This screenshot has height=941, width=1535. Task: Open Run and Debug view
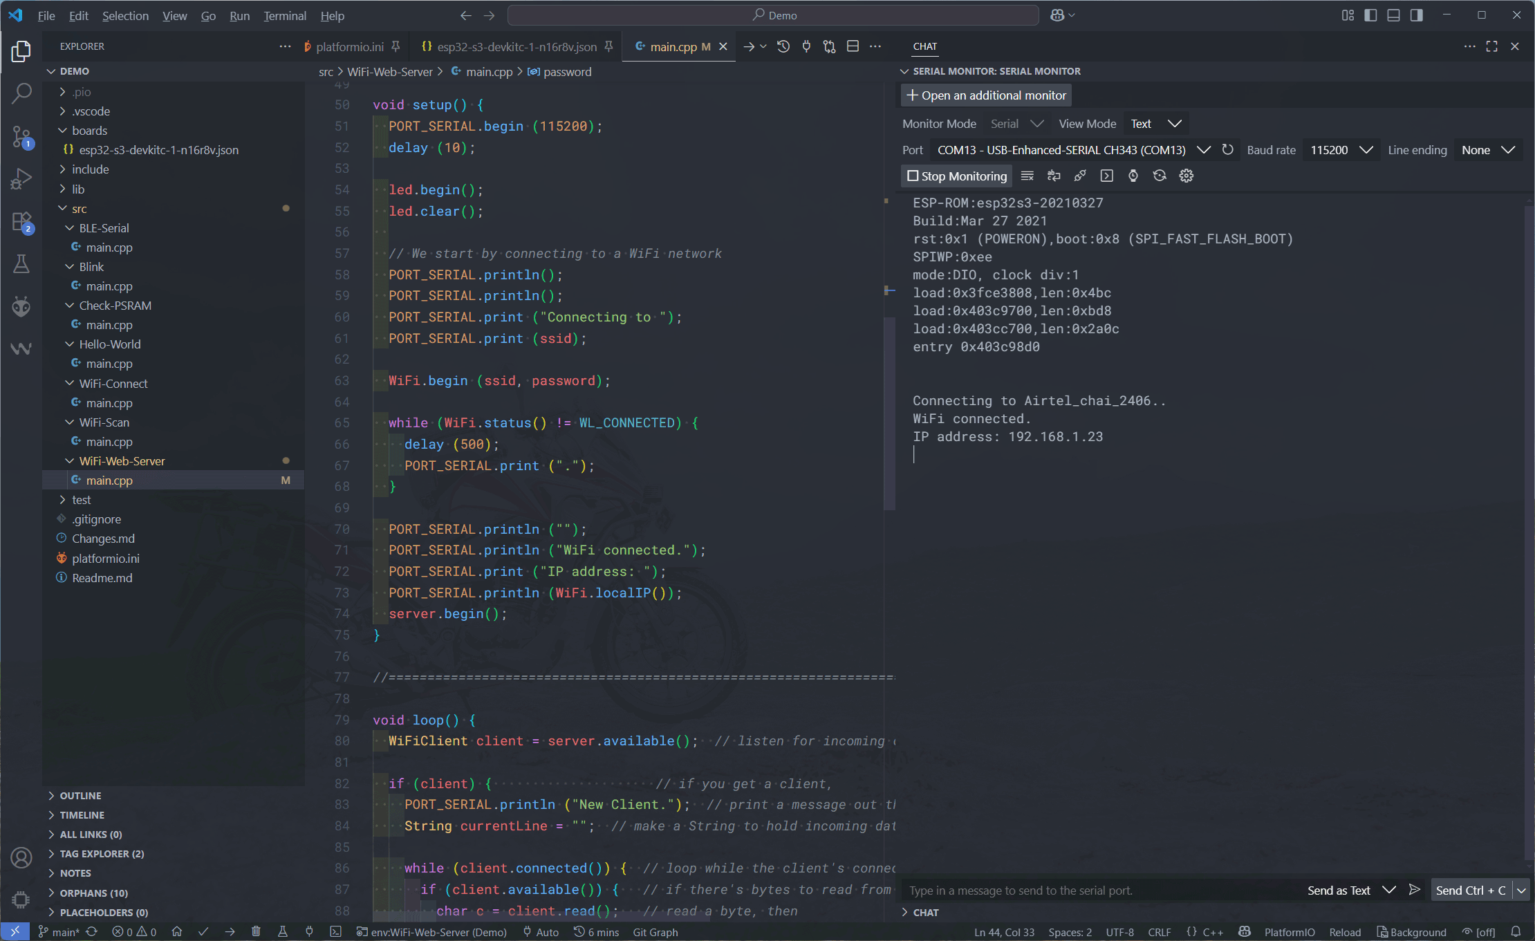[21, 179]
